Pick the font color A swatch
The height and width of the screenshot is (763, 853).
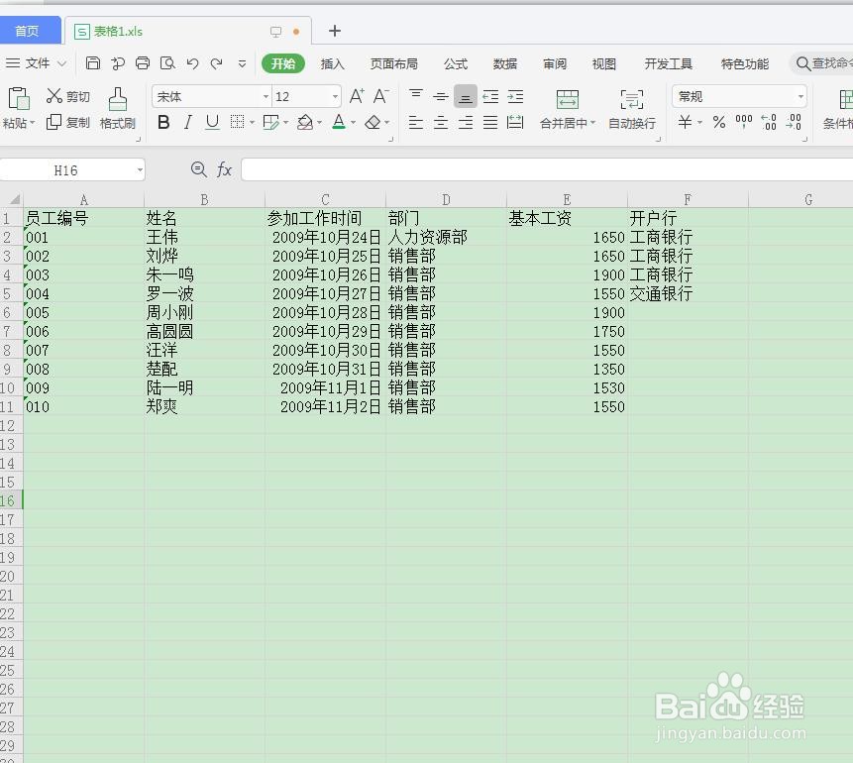tap(339, 123)
